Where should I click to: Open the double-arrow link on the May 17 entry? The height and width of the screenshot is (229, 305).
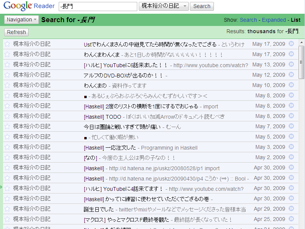(291, 44)
